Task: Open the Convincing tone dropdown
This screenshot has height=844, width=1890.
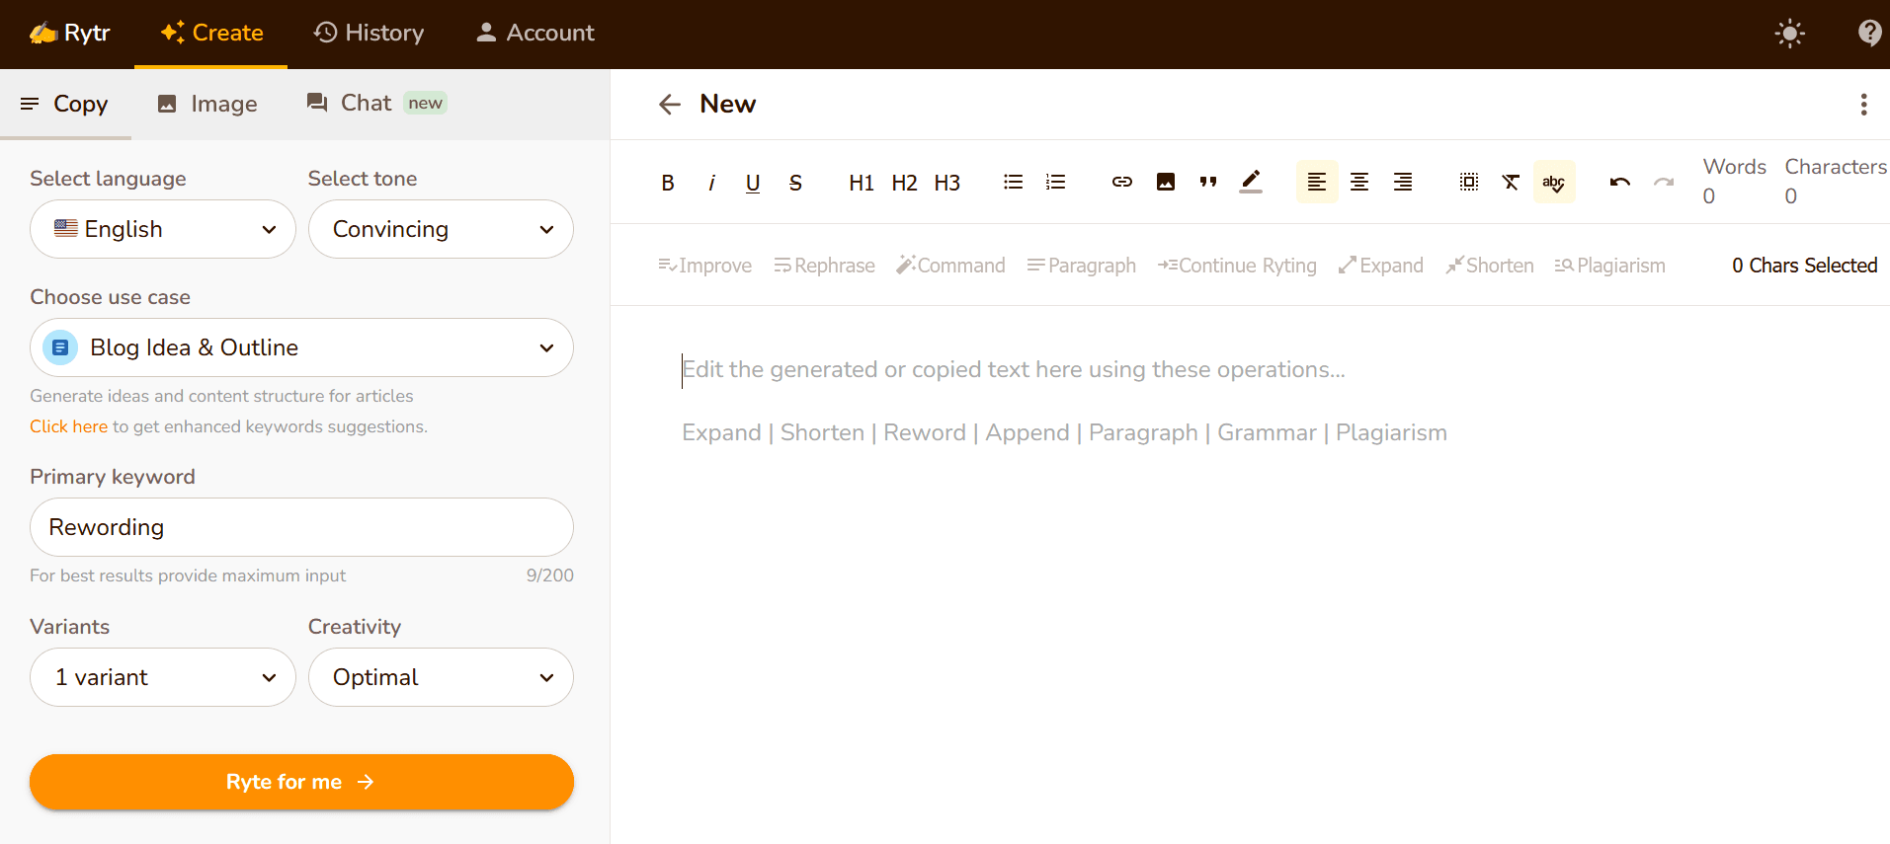Action: 441,229
